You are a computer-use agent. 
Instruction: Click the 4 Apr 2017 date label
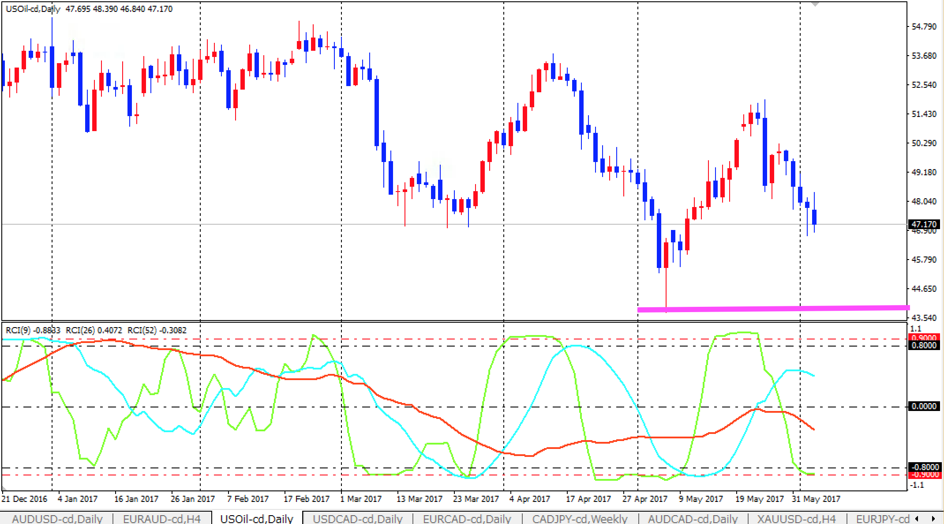tap(529, 499)
